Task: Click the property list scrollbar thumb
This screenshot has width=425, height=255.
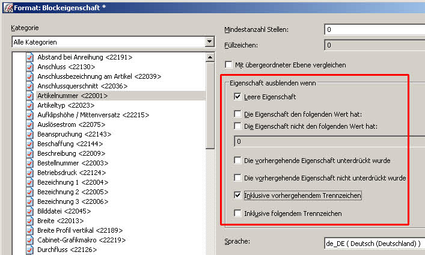Action: 210,105
